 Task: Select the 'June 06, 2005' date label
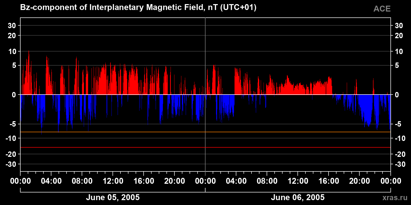298,197
